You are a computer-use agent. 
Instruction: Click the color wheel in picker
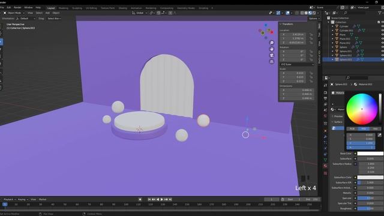tap(362, 109)
